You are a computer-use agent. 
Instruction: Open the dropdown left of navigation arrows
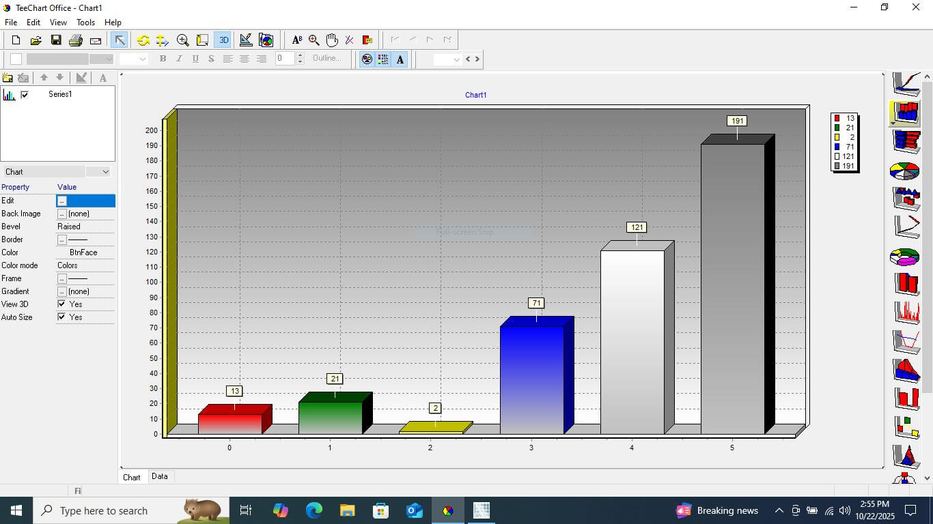pyautogui.click(x=457, y=59)
